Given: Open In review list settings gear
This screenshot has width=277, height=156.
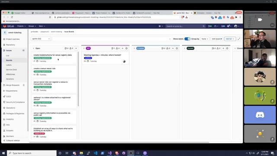Looking at the screenshot, I should point(177,48).
